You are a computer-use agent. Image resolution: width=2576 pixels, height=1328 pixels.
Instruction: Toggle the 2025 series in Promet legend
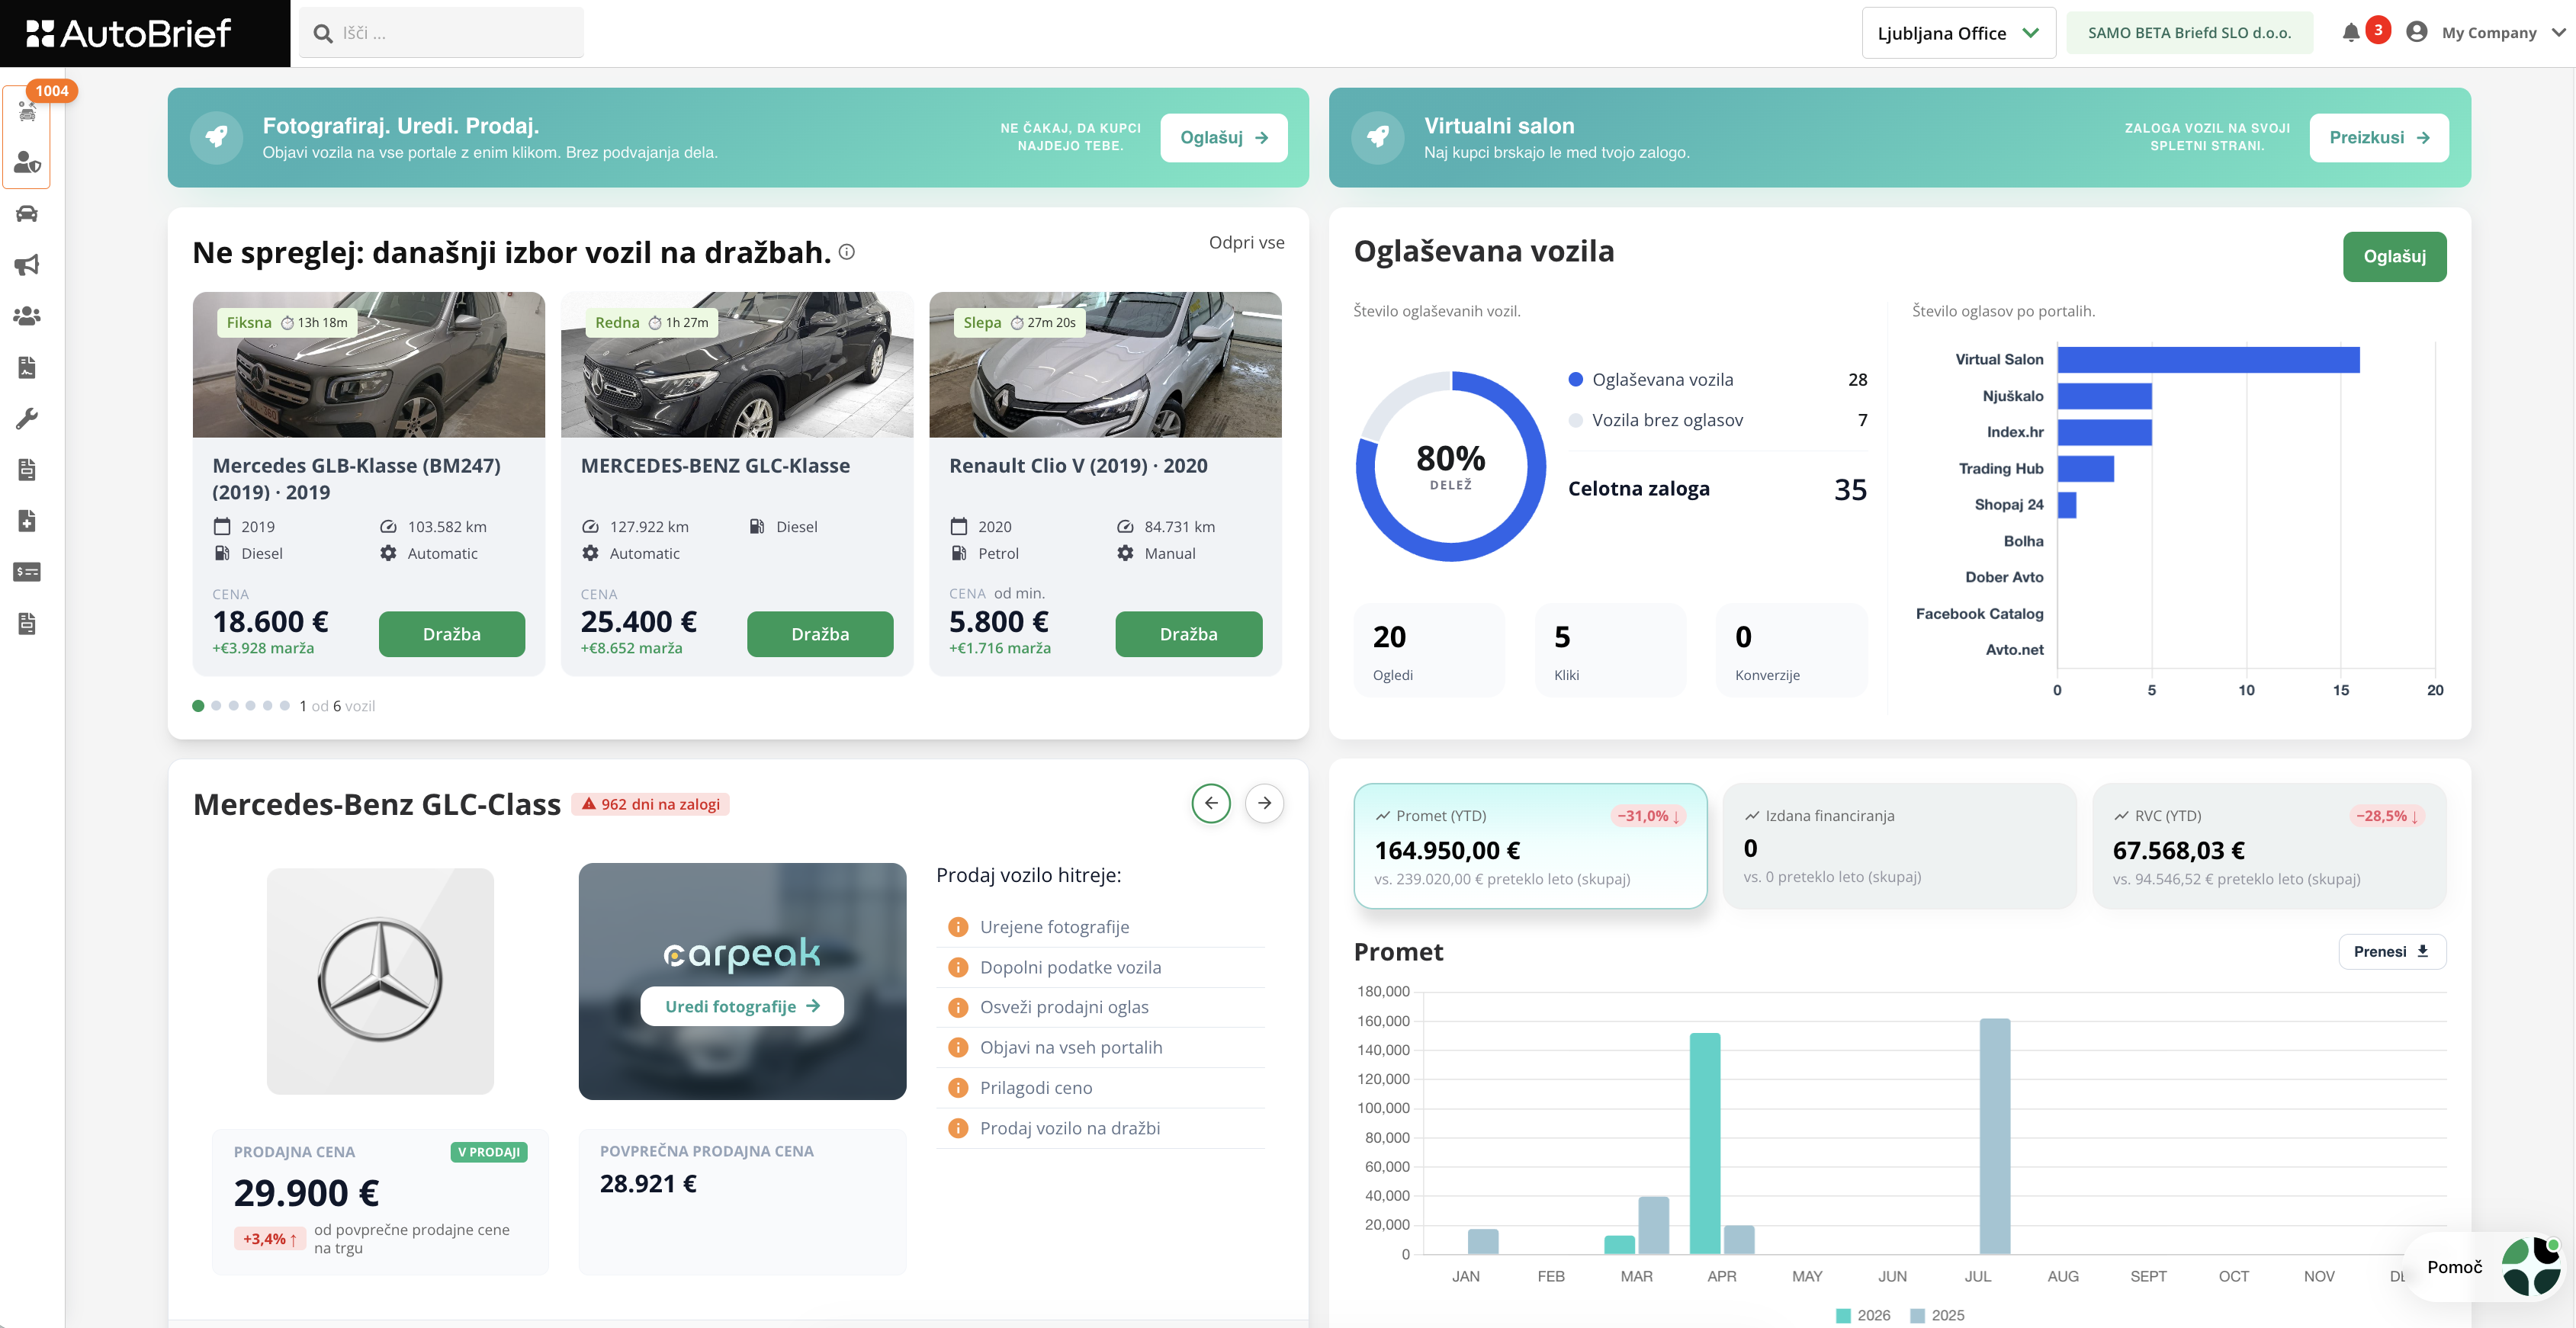point(1938,1315)
